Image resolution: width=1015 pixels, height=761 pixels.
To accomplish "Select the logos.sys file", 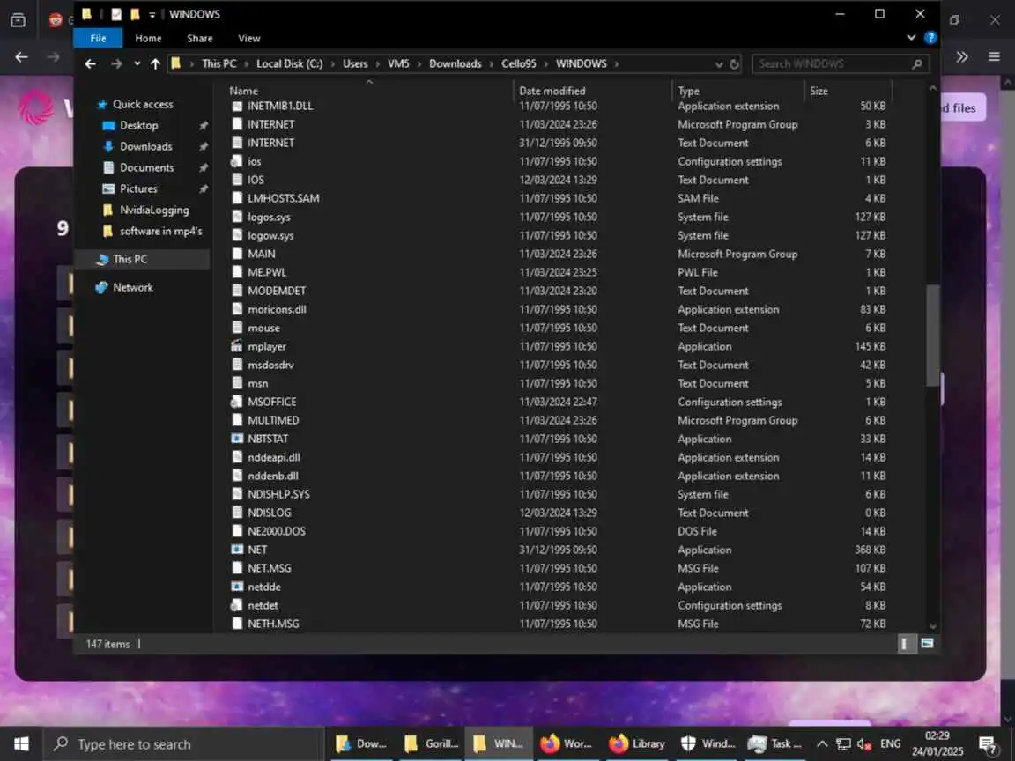I will (x=269, y=217).
